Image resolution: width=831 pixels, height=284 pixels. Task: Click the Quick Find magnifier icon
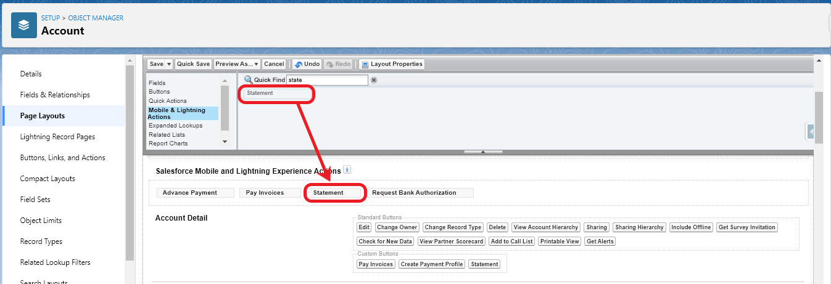(x=248, y=80)
